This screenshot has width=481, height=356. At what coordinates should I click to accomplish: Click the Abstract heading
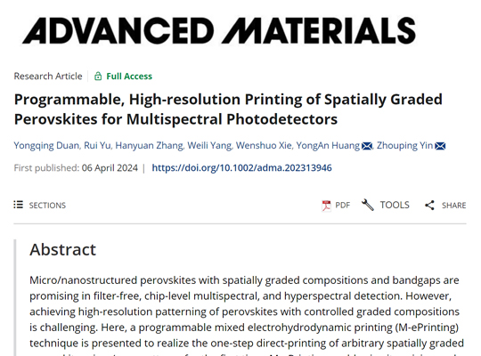[63, 249]
